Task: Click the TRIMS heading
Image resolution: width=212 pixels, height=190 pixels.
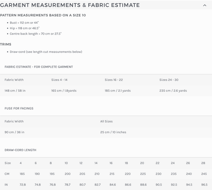Action: tap(6, 44)
